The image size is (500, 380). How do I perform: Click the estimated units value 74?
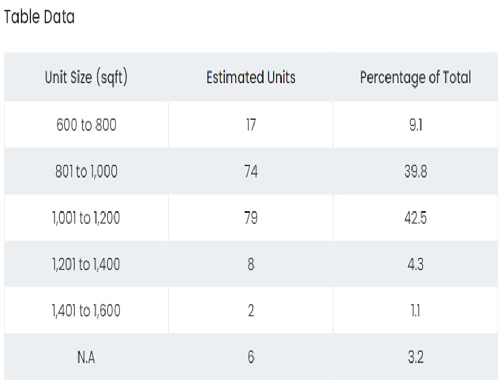pyautogui.click(x=251, y=171)
